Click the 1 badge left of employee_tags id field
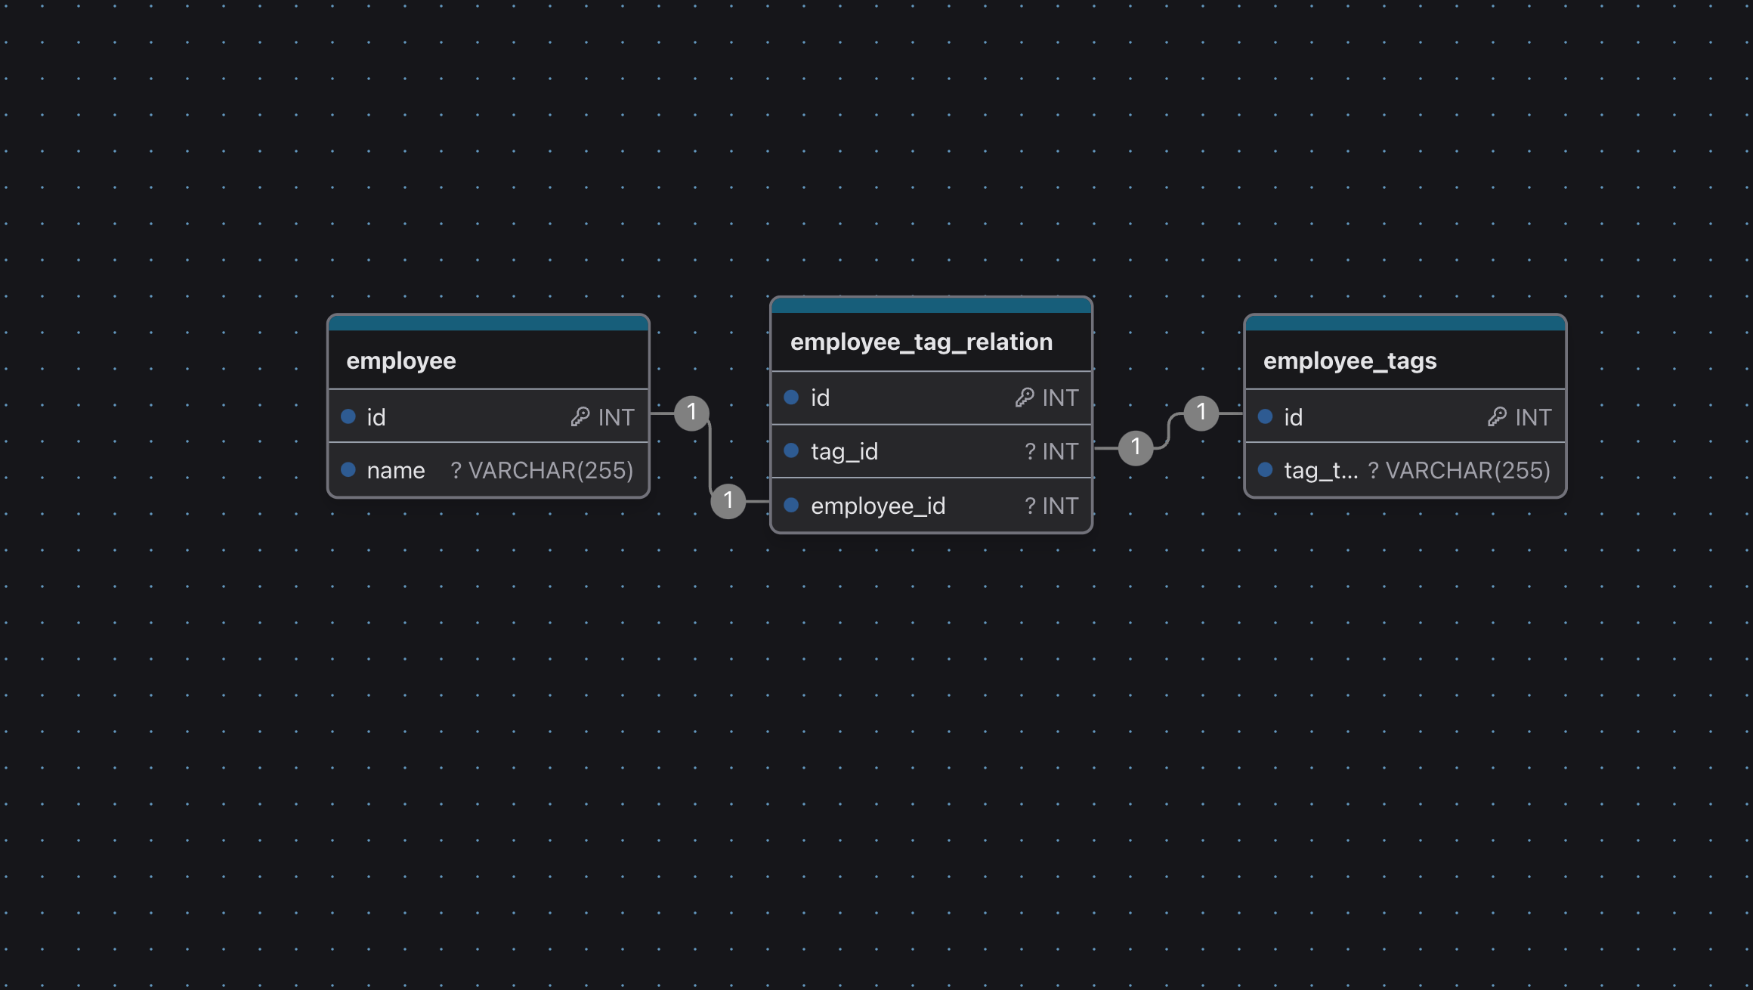 pyautogui.click(x=1201, y=413)
